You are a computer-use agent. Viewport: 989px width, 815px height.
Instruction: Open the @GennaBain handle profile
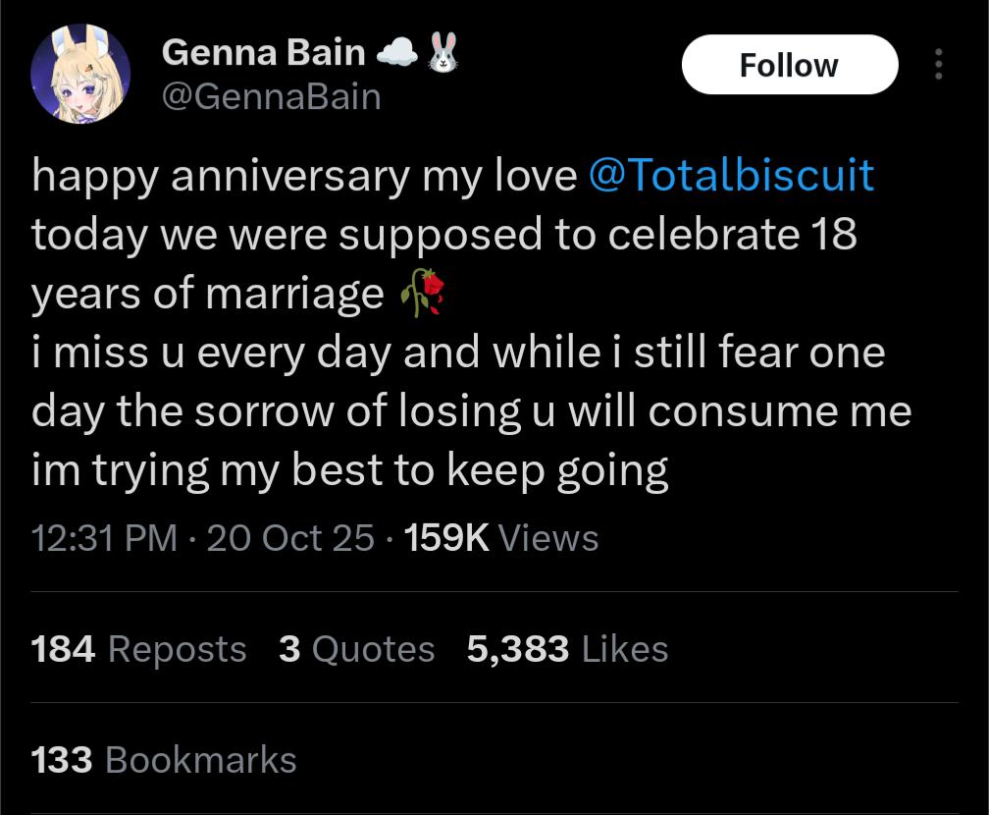(x=271, y=96)
